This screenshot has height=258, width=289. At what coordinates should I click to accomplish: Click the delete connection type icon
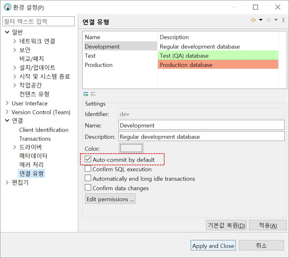93,94
